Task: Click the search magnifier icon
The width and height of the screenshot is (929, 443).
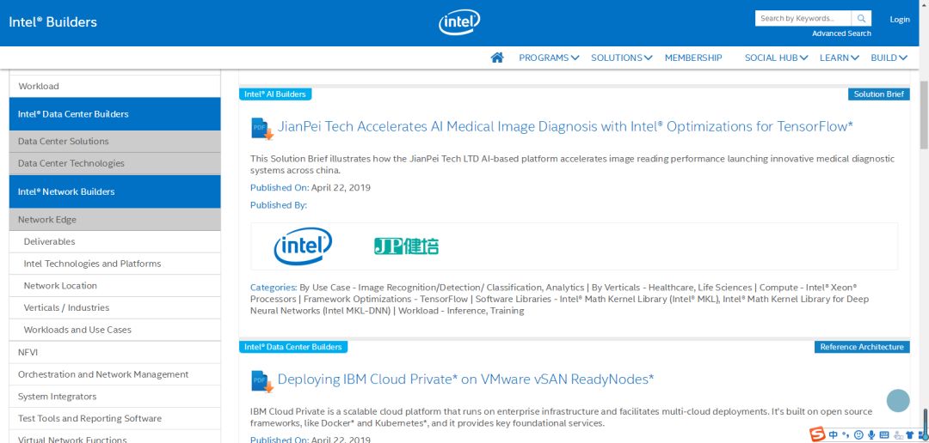Action: tap(861, 18)
